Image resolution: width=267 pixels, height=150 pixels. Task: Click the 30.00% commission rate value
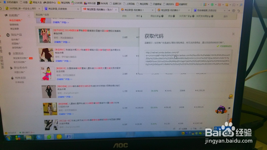(154, 91)
